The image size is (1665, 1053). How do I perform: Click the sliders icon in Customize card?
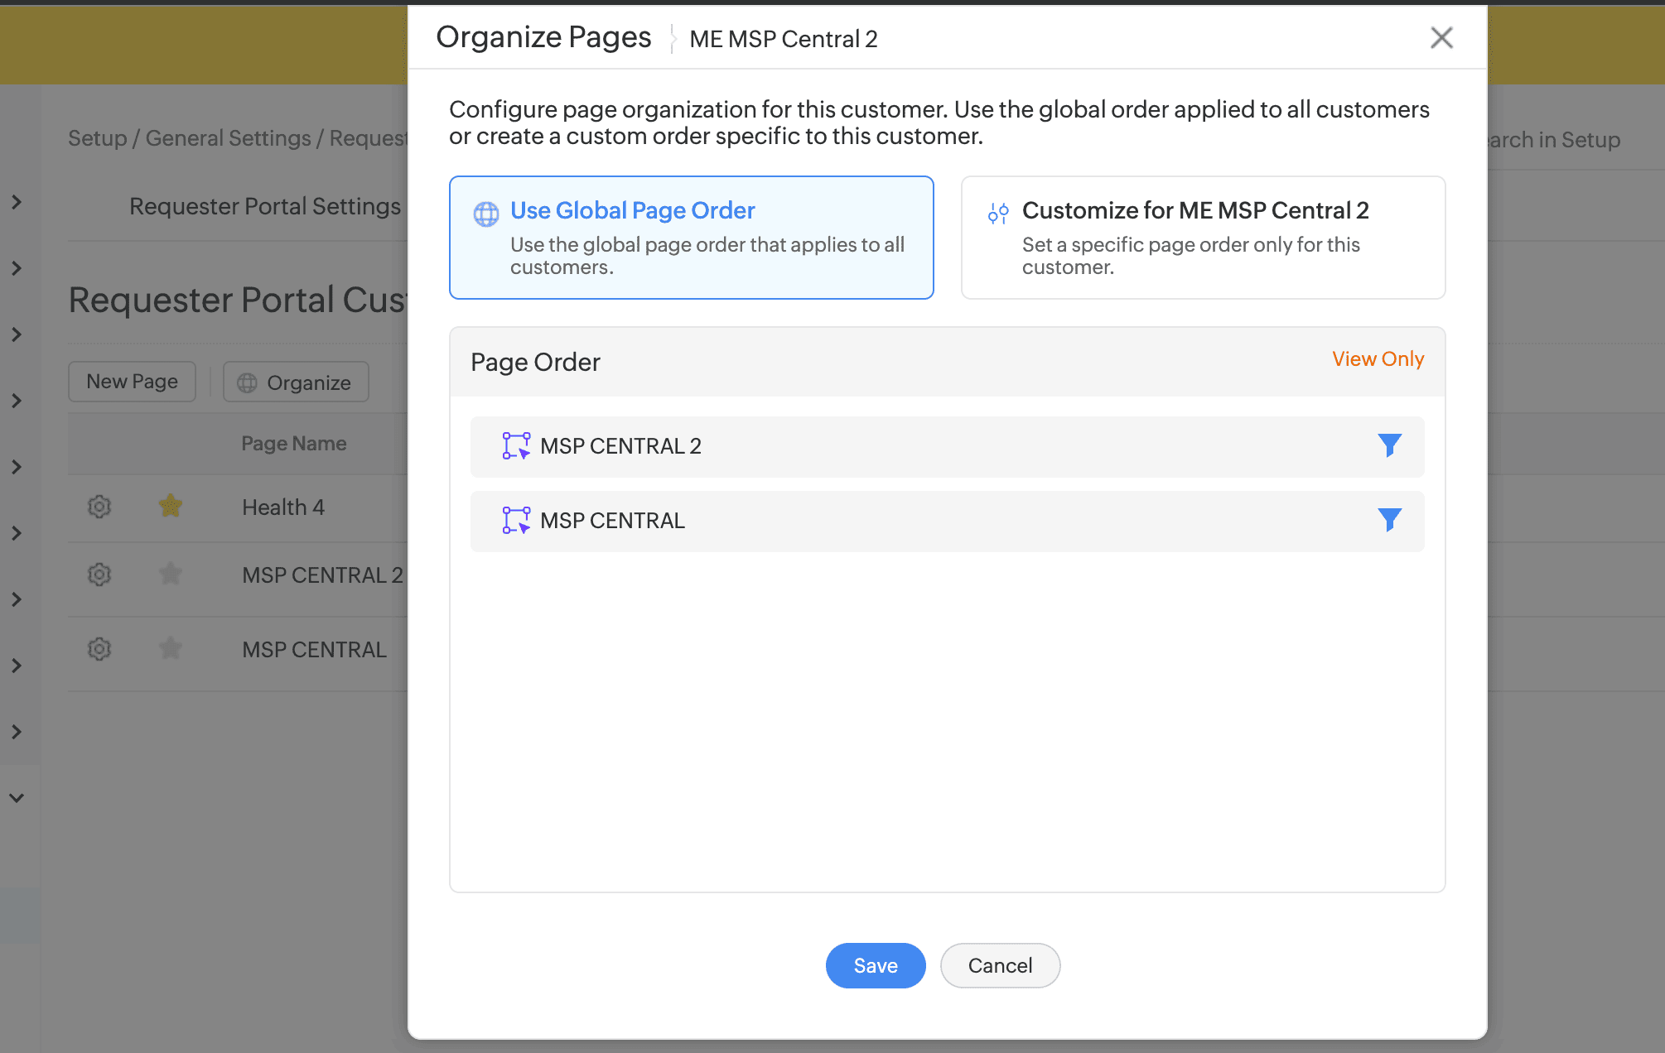click(998, 214)
